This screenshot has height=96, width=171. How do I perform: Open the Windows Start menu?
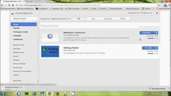3,94
